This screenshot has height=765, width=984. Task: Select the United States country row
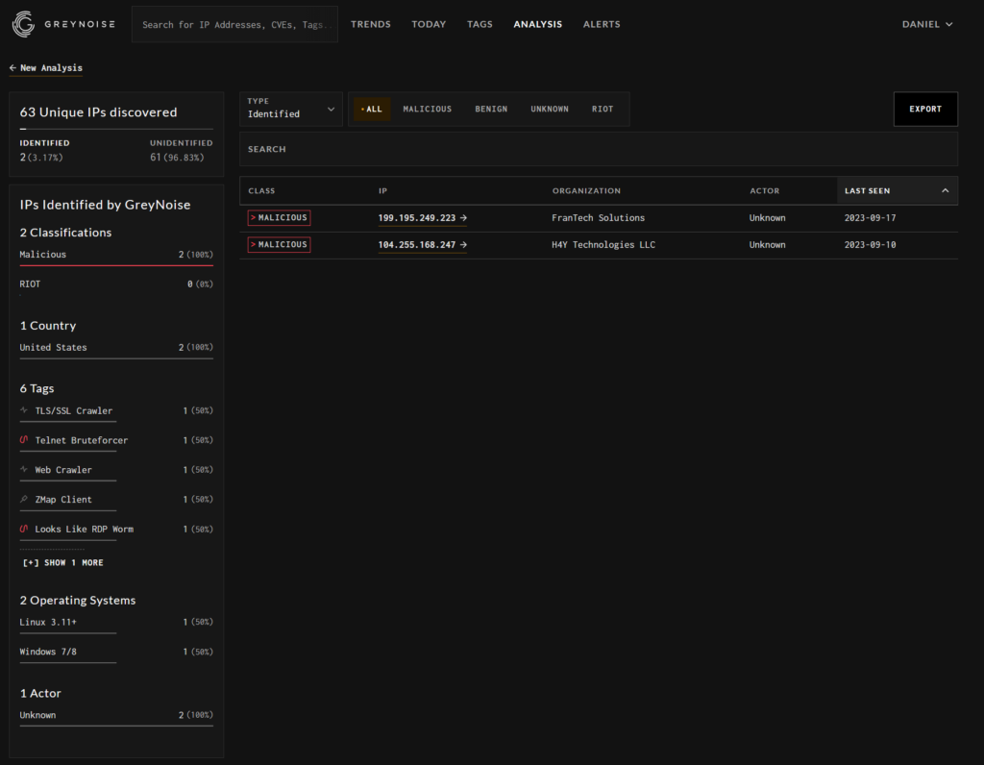coord(116,348)
